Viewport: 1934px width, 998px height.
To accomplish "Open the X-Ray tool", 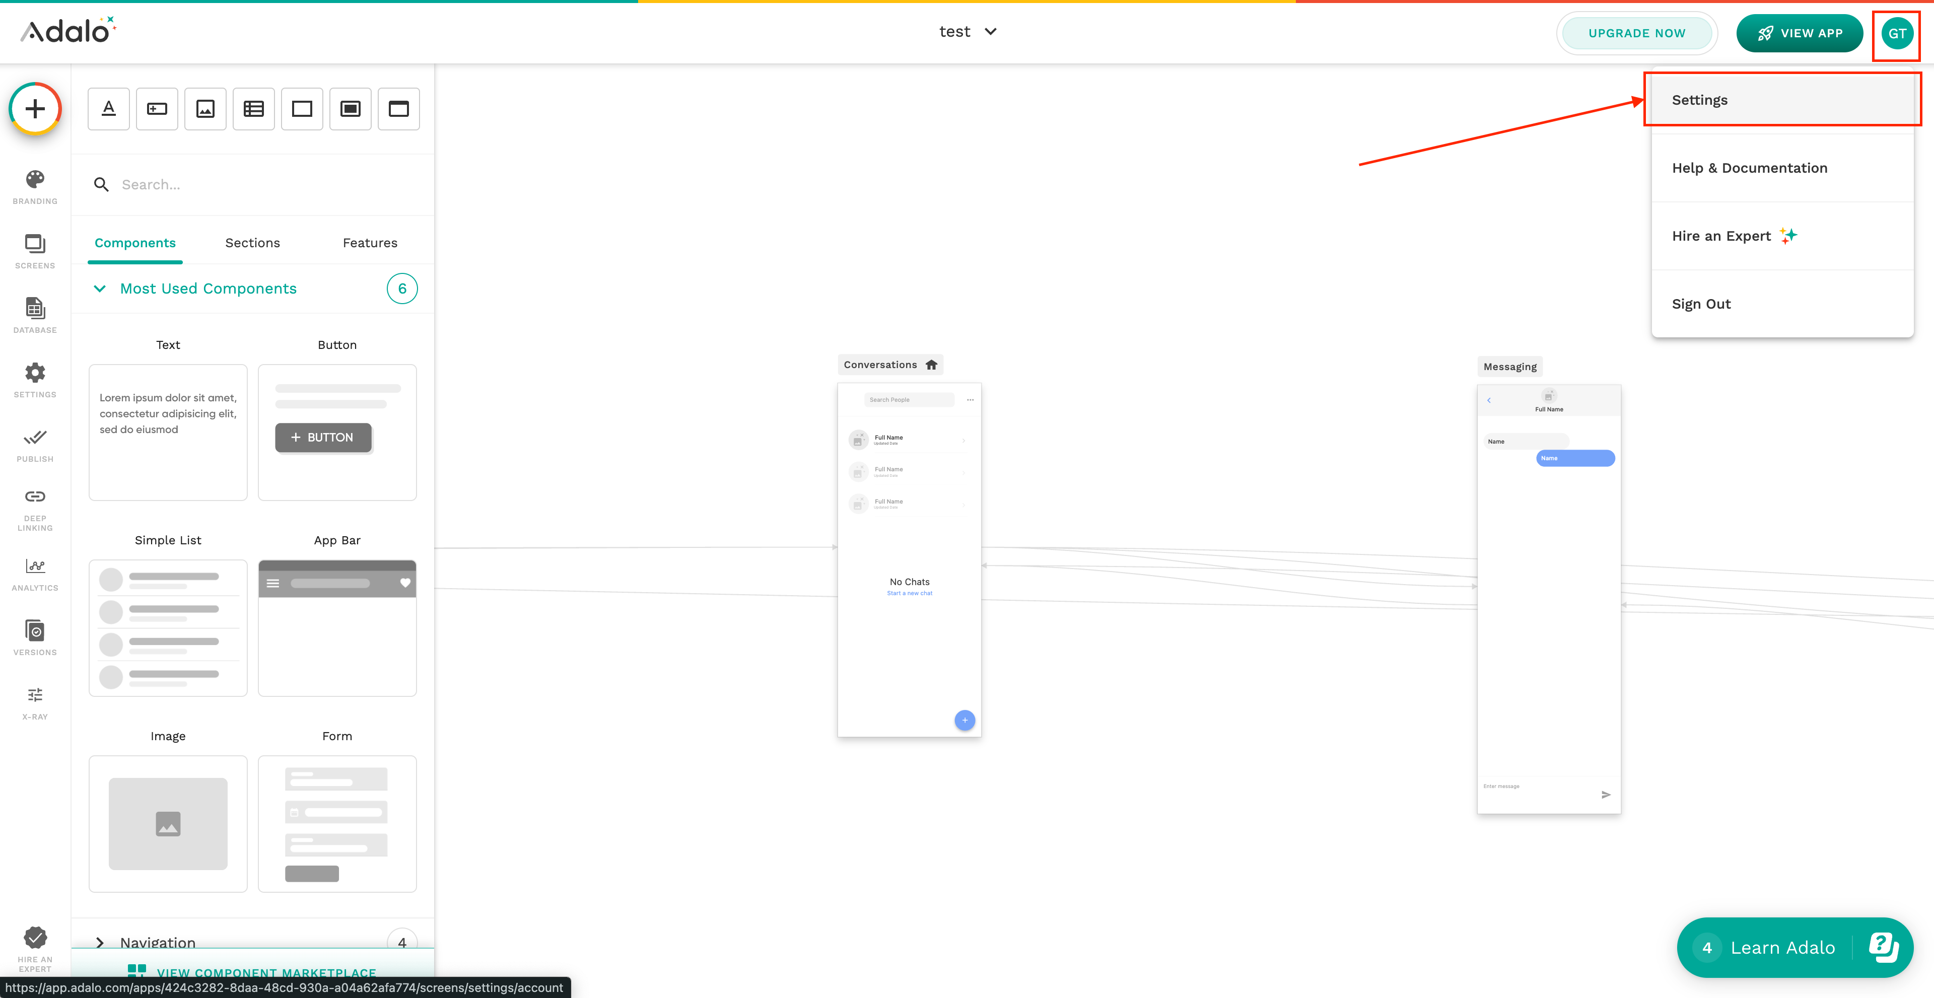I will [x=35, y=702].
